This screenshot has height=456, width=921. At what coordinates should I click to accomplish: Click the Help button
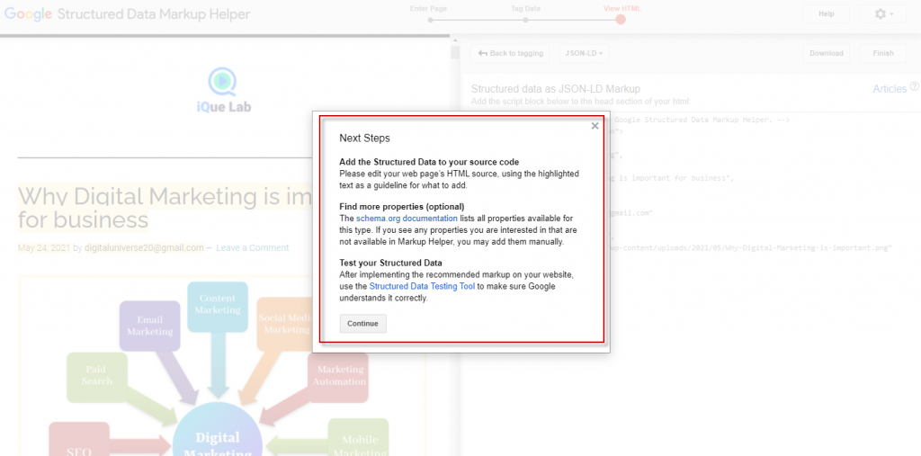pyautogui.click(x=827, y=14)
